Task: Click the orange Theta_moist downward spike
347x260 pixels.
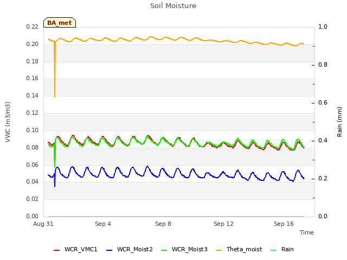Action: [x=55, y=70]
